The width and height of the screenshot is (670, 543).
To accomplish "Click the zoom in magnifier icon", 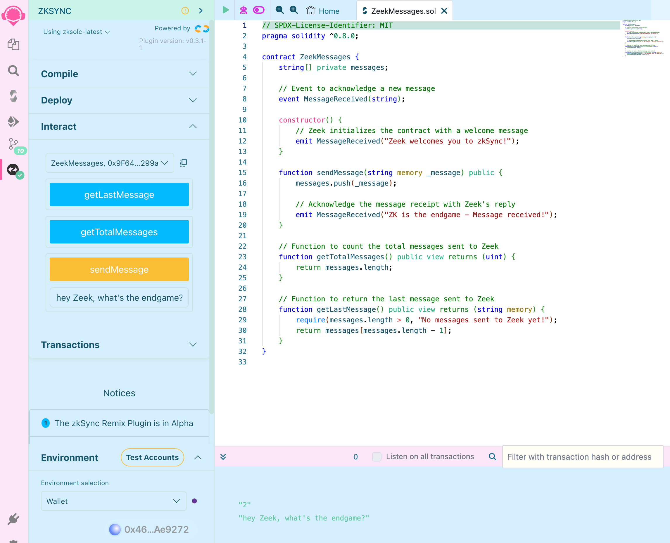I will [293, 10].
